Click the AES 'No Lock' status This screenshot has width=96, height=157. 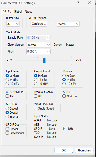(x=52, y=125)
